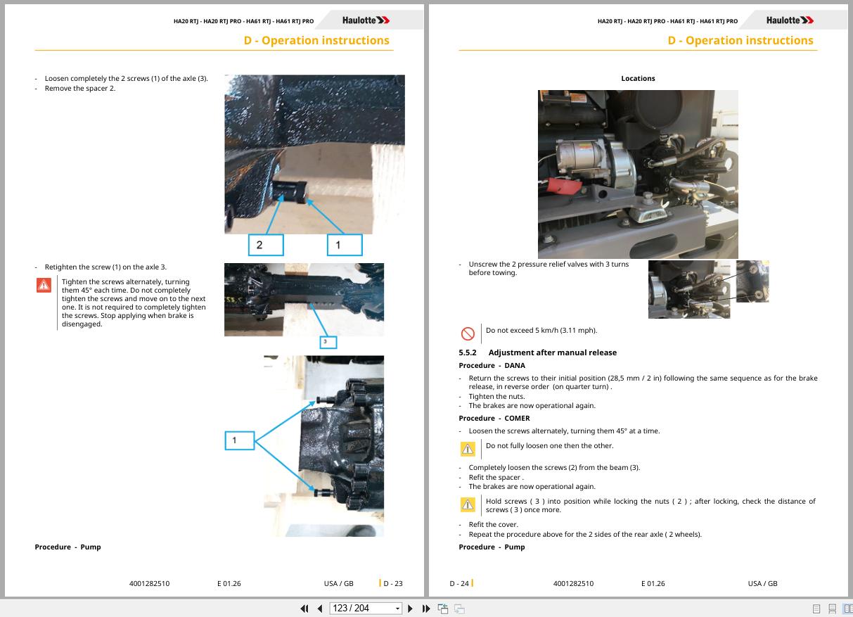The width and height of the screenshot is (853, 617).
Task: Click the go to previous view icon
Action: [x=443, y=609]
